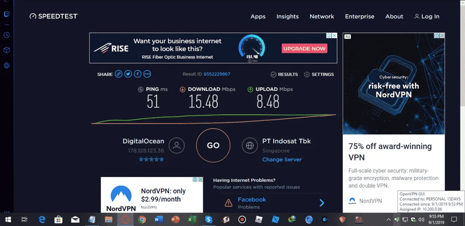This screenshot has width=465, height=226.
Task: Open Twitch panel in browser sidebar
Action: 7,15
